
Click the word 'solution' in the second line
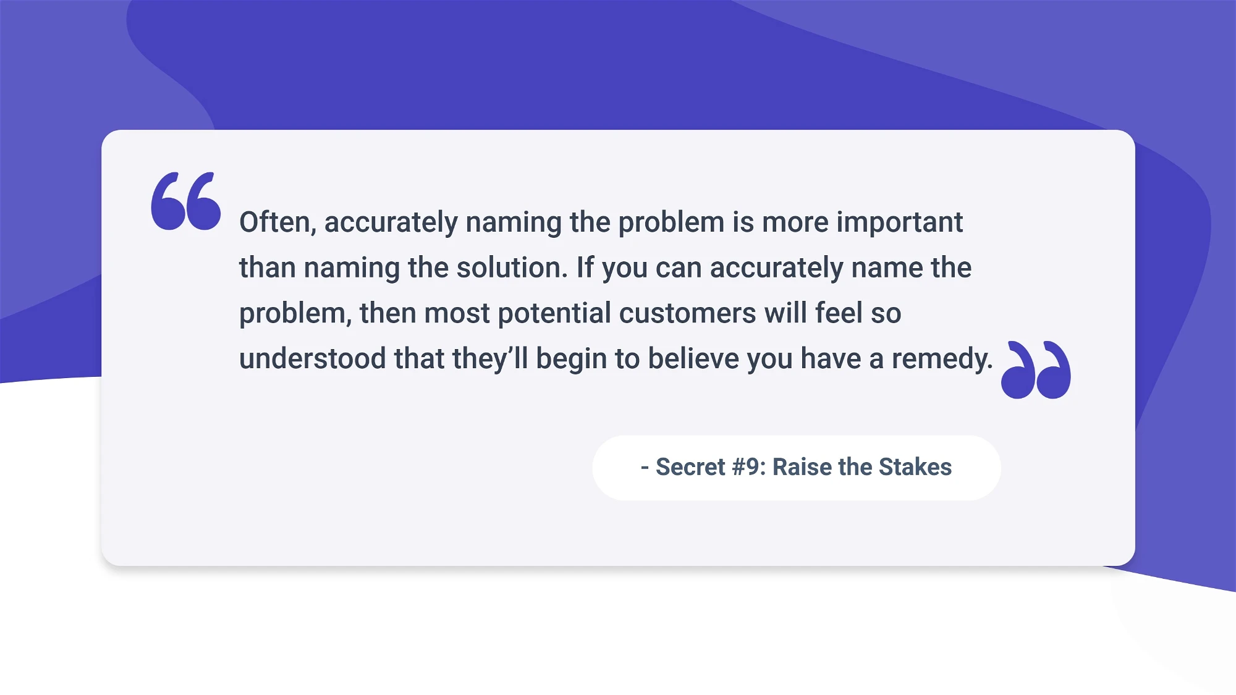tap(511, 268)
